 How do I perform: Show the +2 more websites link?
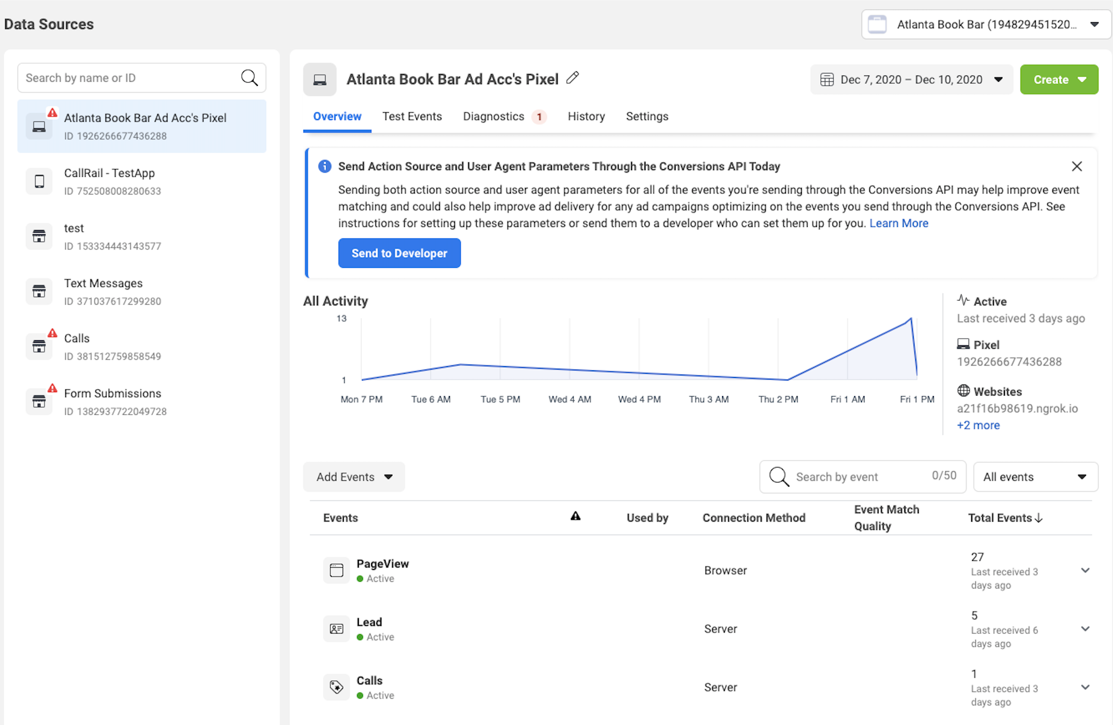(978, 425)
